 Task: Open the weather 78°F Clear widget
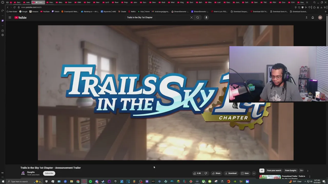[295, 181]
